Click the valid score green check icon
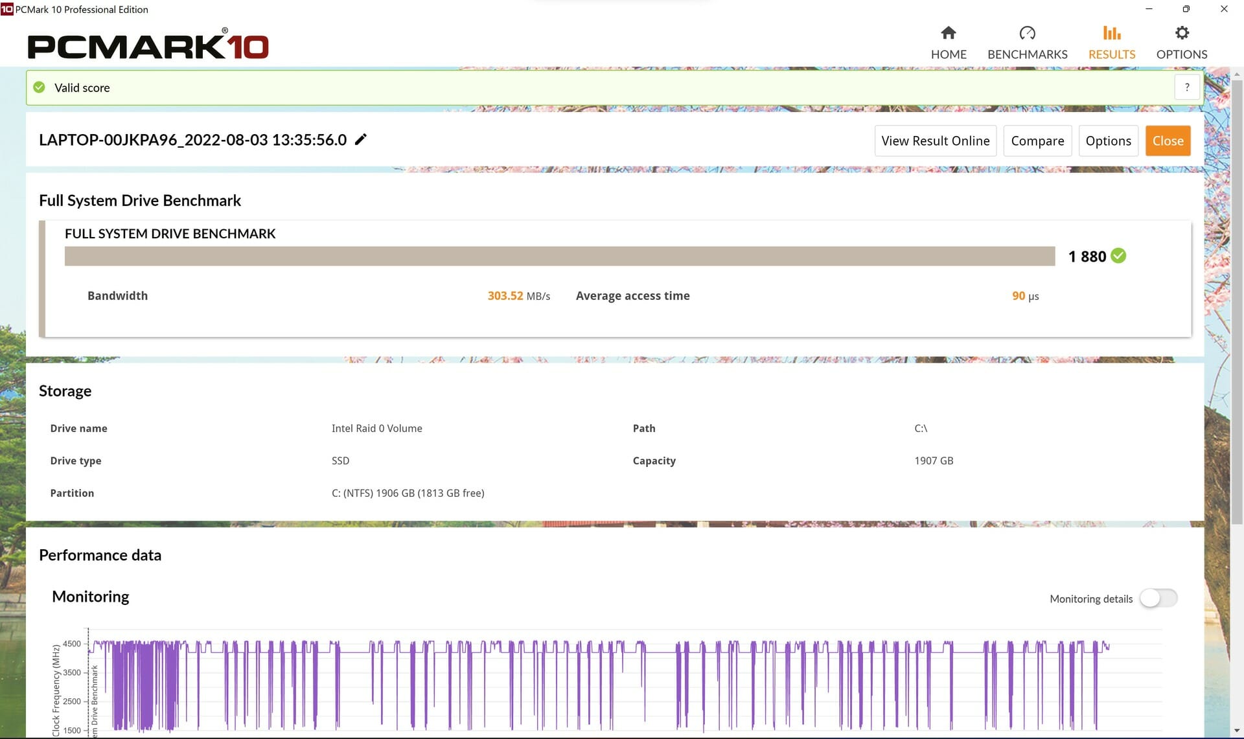This screenshot has width=1244, height=739. point(40,87)
